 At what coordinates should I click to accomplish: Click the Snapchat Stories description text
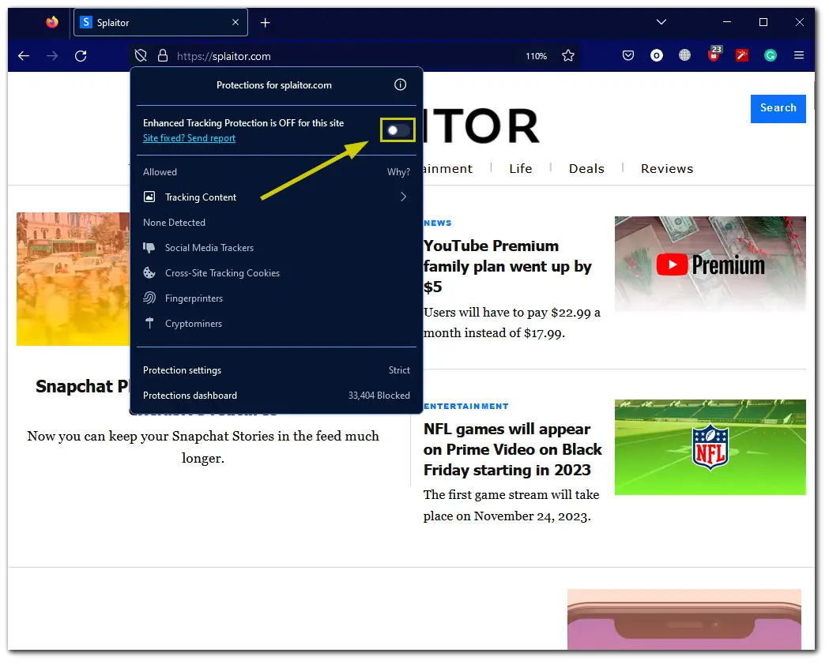point(203,447)
